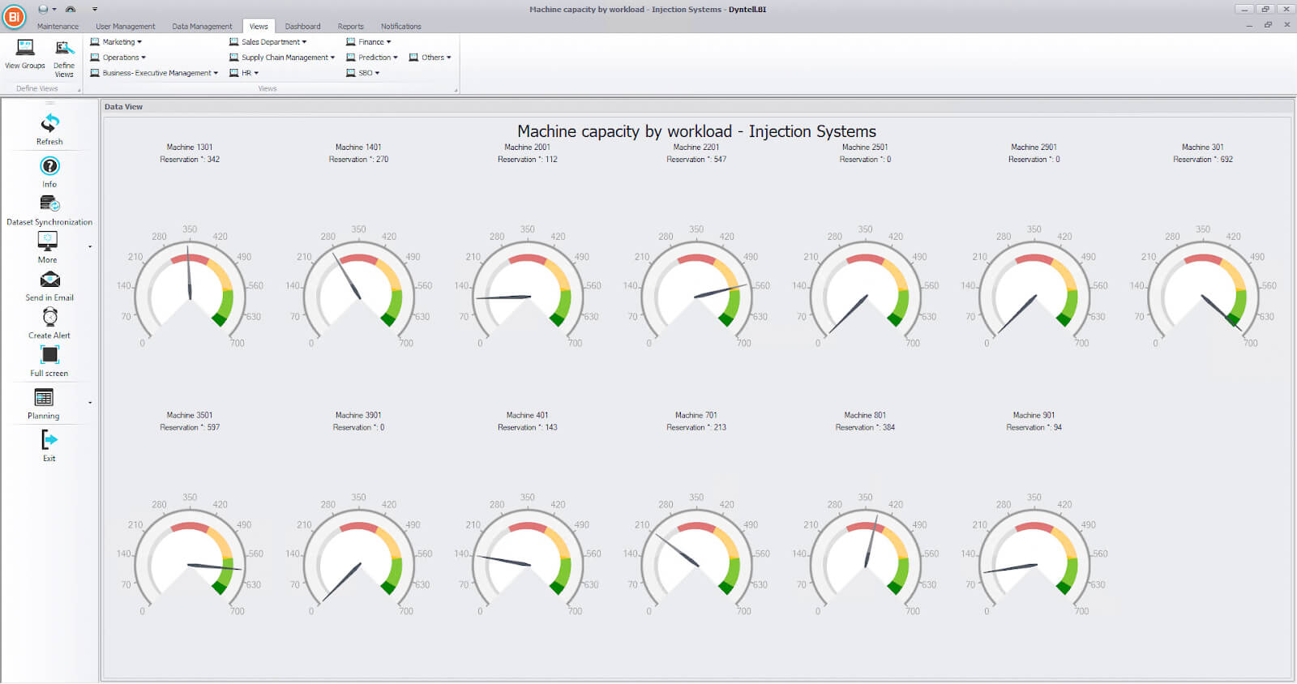
Task: Start Dataset Synchronization
Action: point(49,204)
